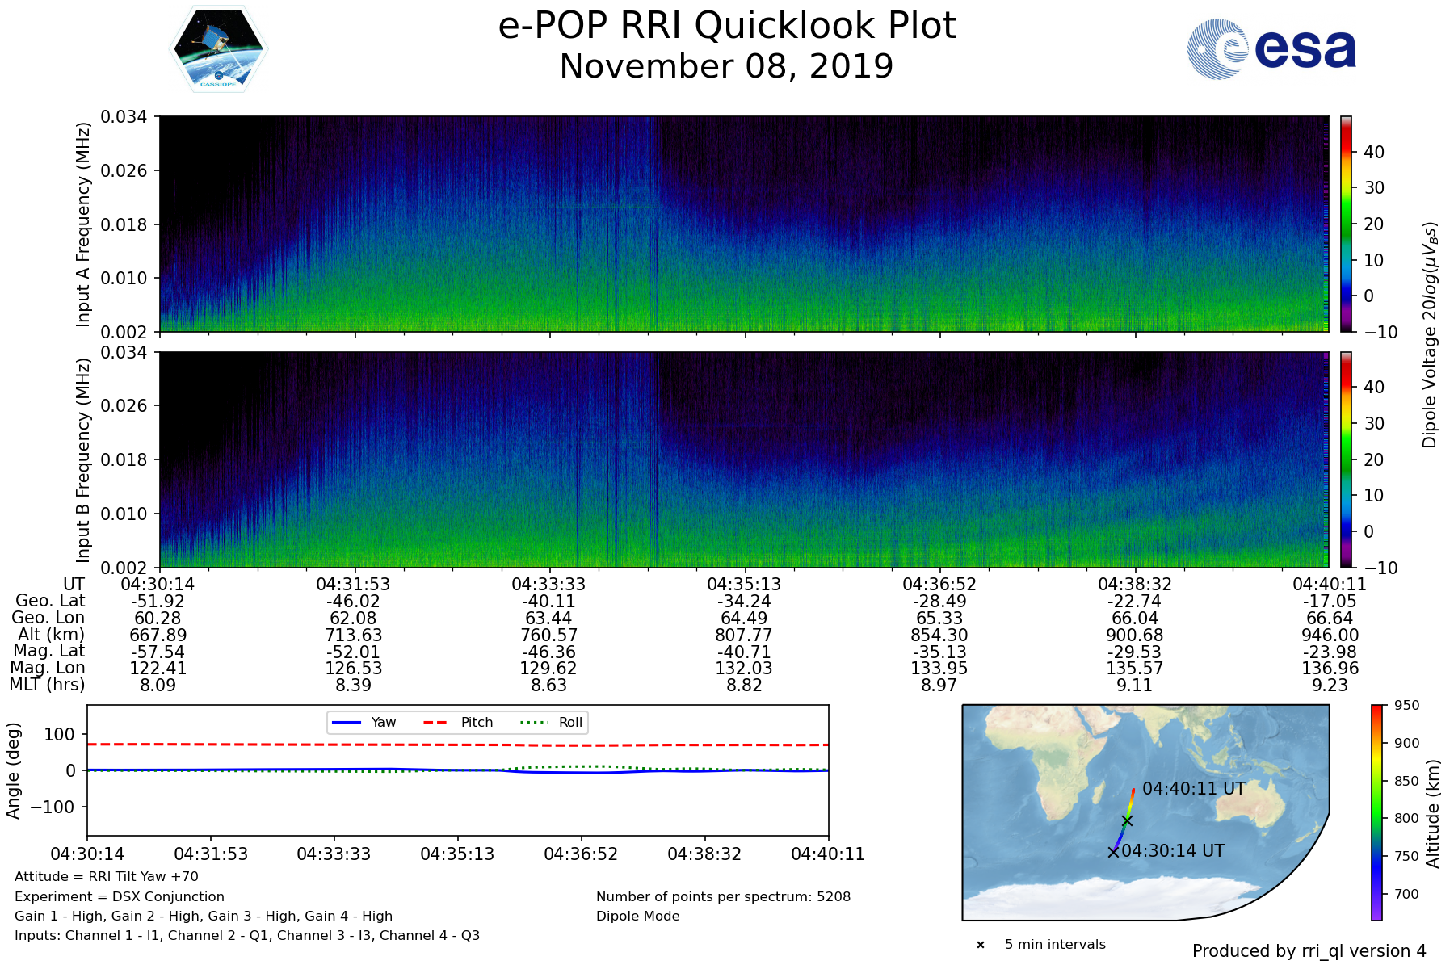Click the Input B dipole voltage colorbar
The width and height of the screenshot is (1454, 969).
pos(1347,459)
